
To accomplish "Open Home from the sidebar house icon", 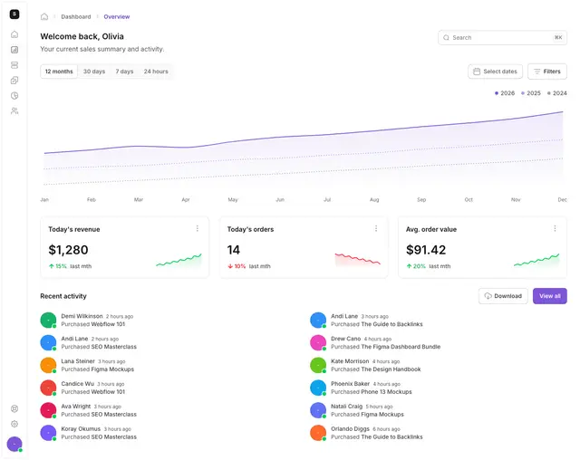I will [14, 34].
